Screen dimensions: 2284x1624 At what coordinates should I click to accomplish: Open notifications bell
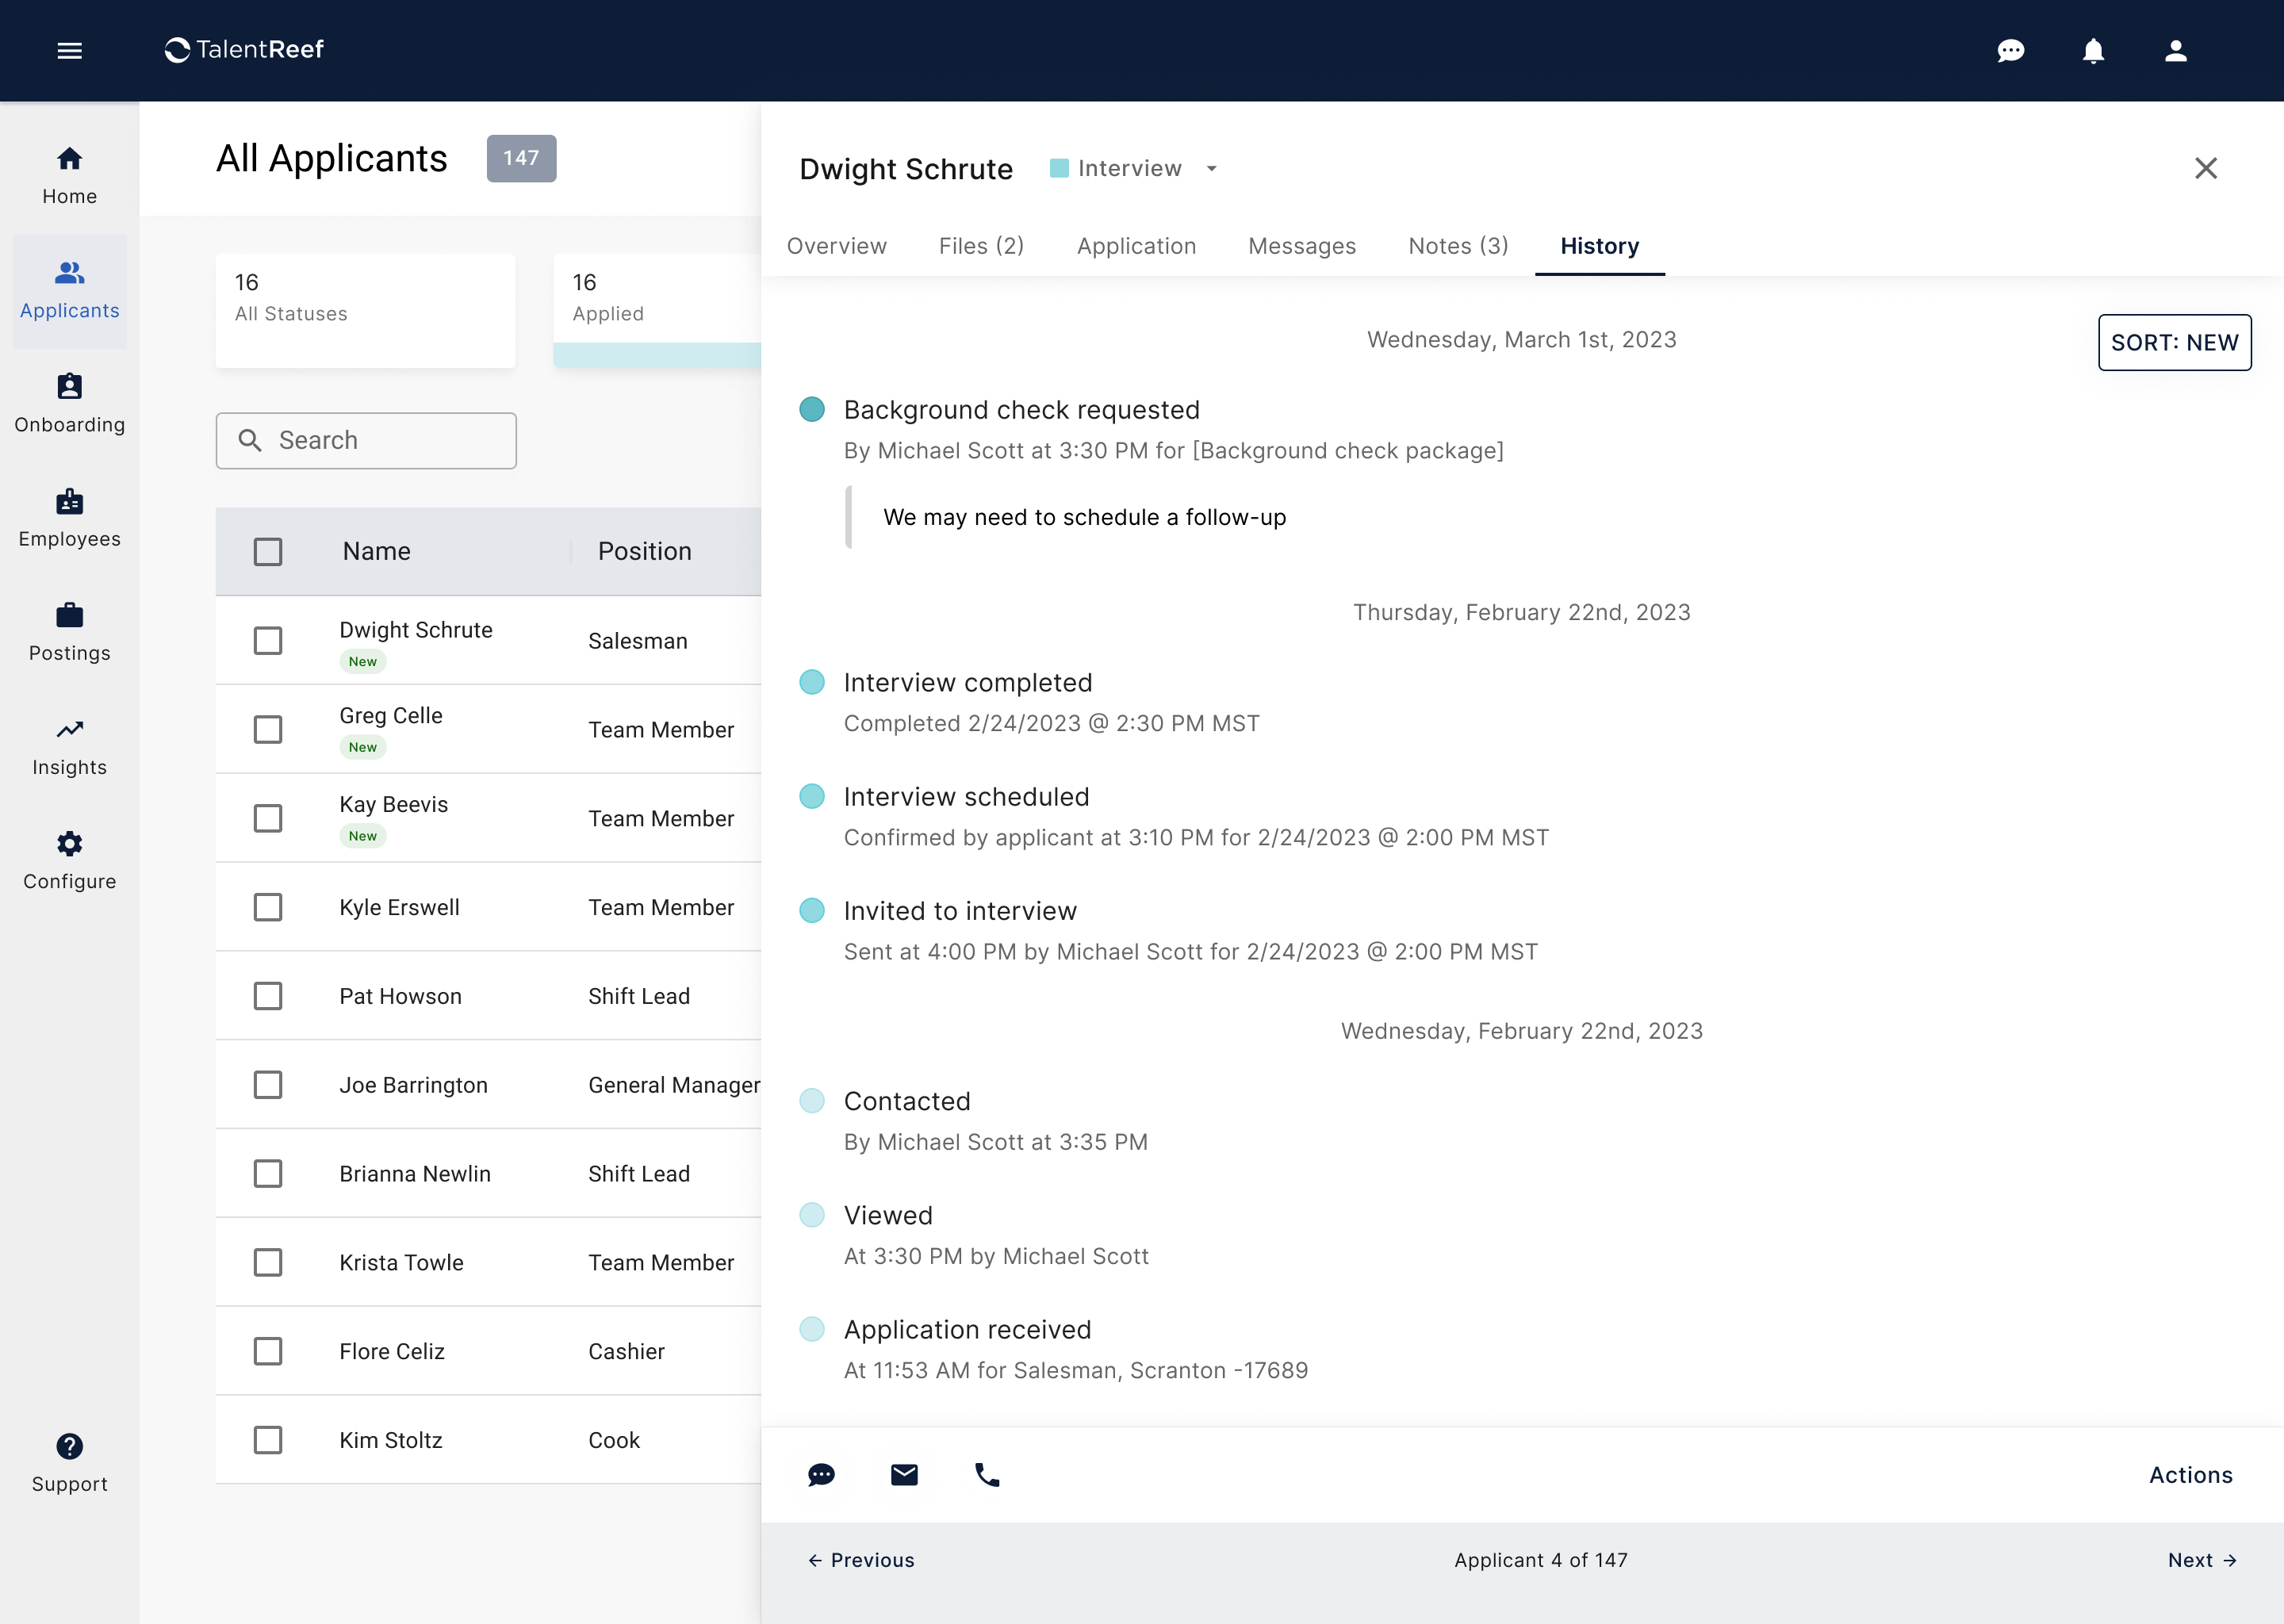pos(2093,51)
